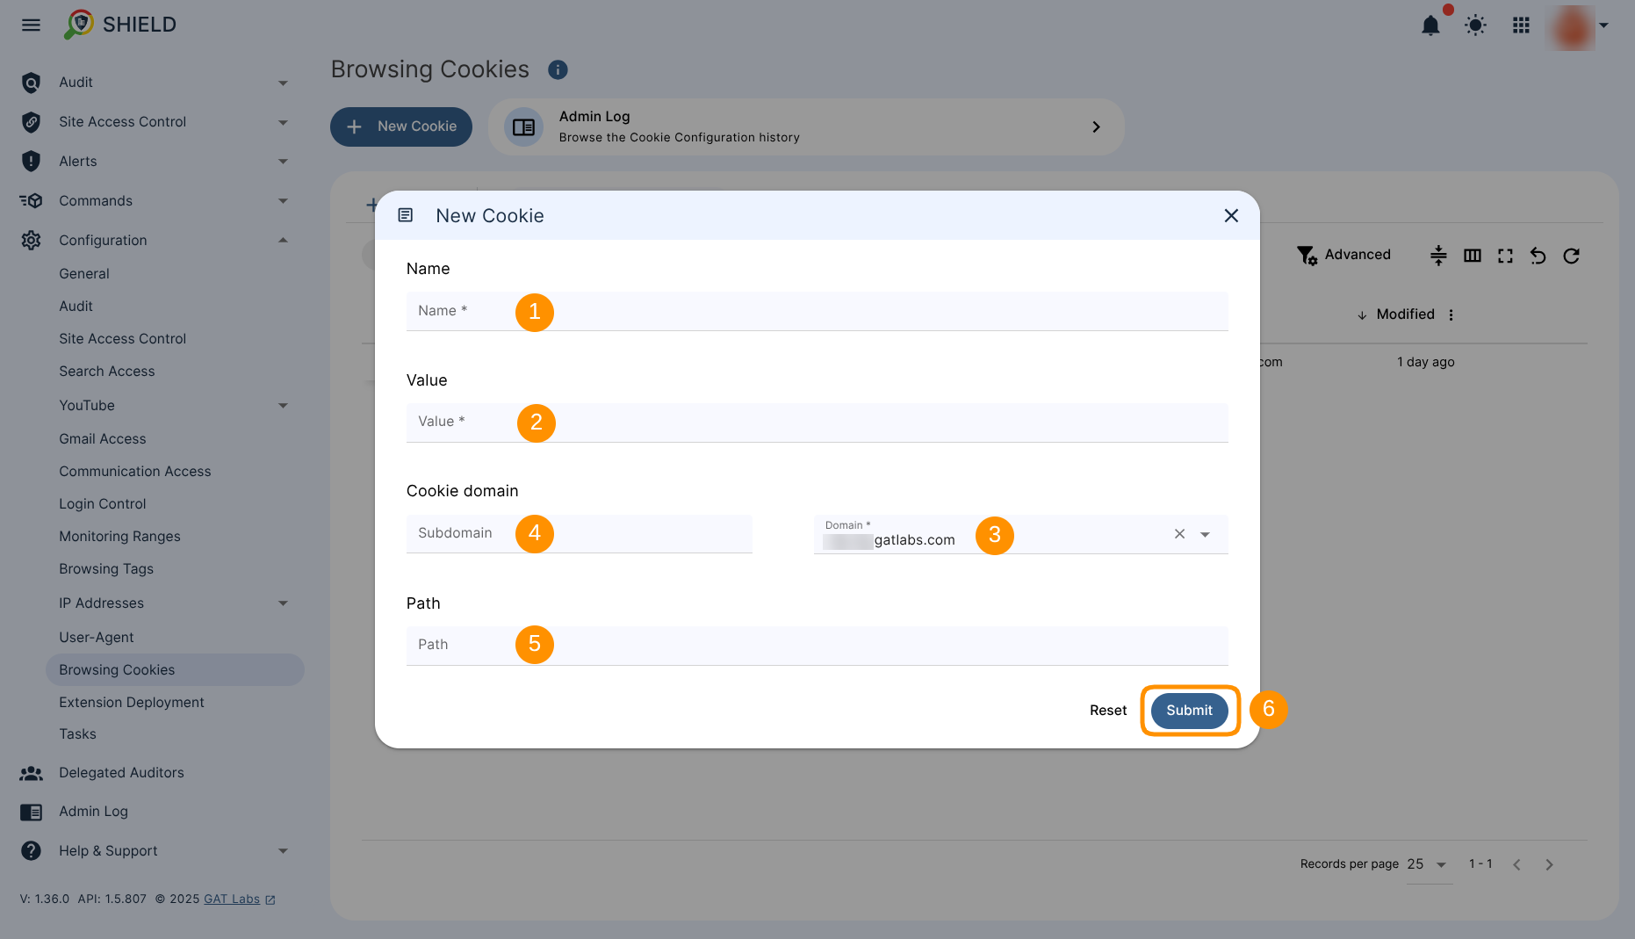The width and height of the screenshot is (1635, 939).
Task: Click the Commands sidebar icon
Action: (x=31, y=201)
